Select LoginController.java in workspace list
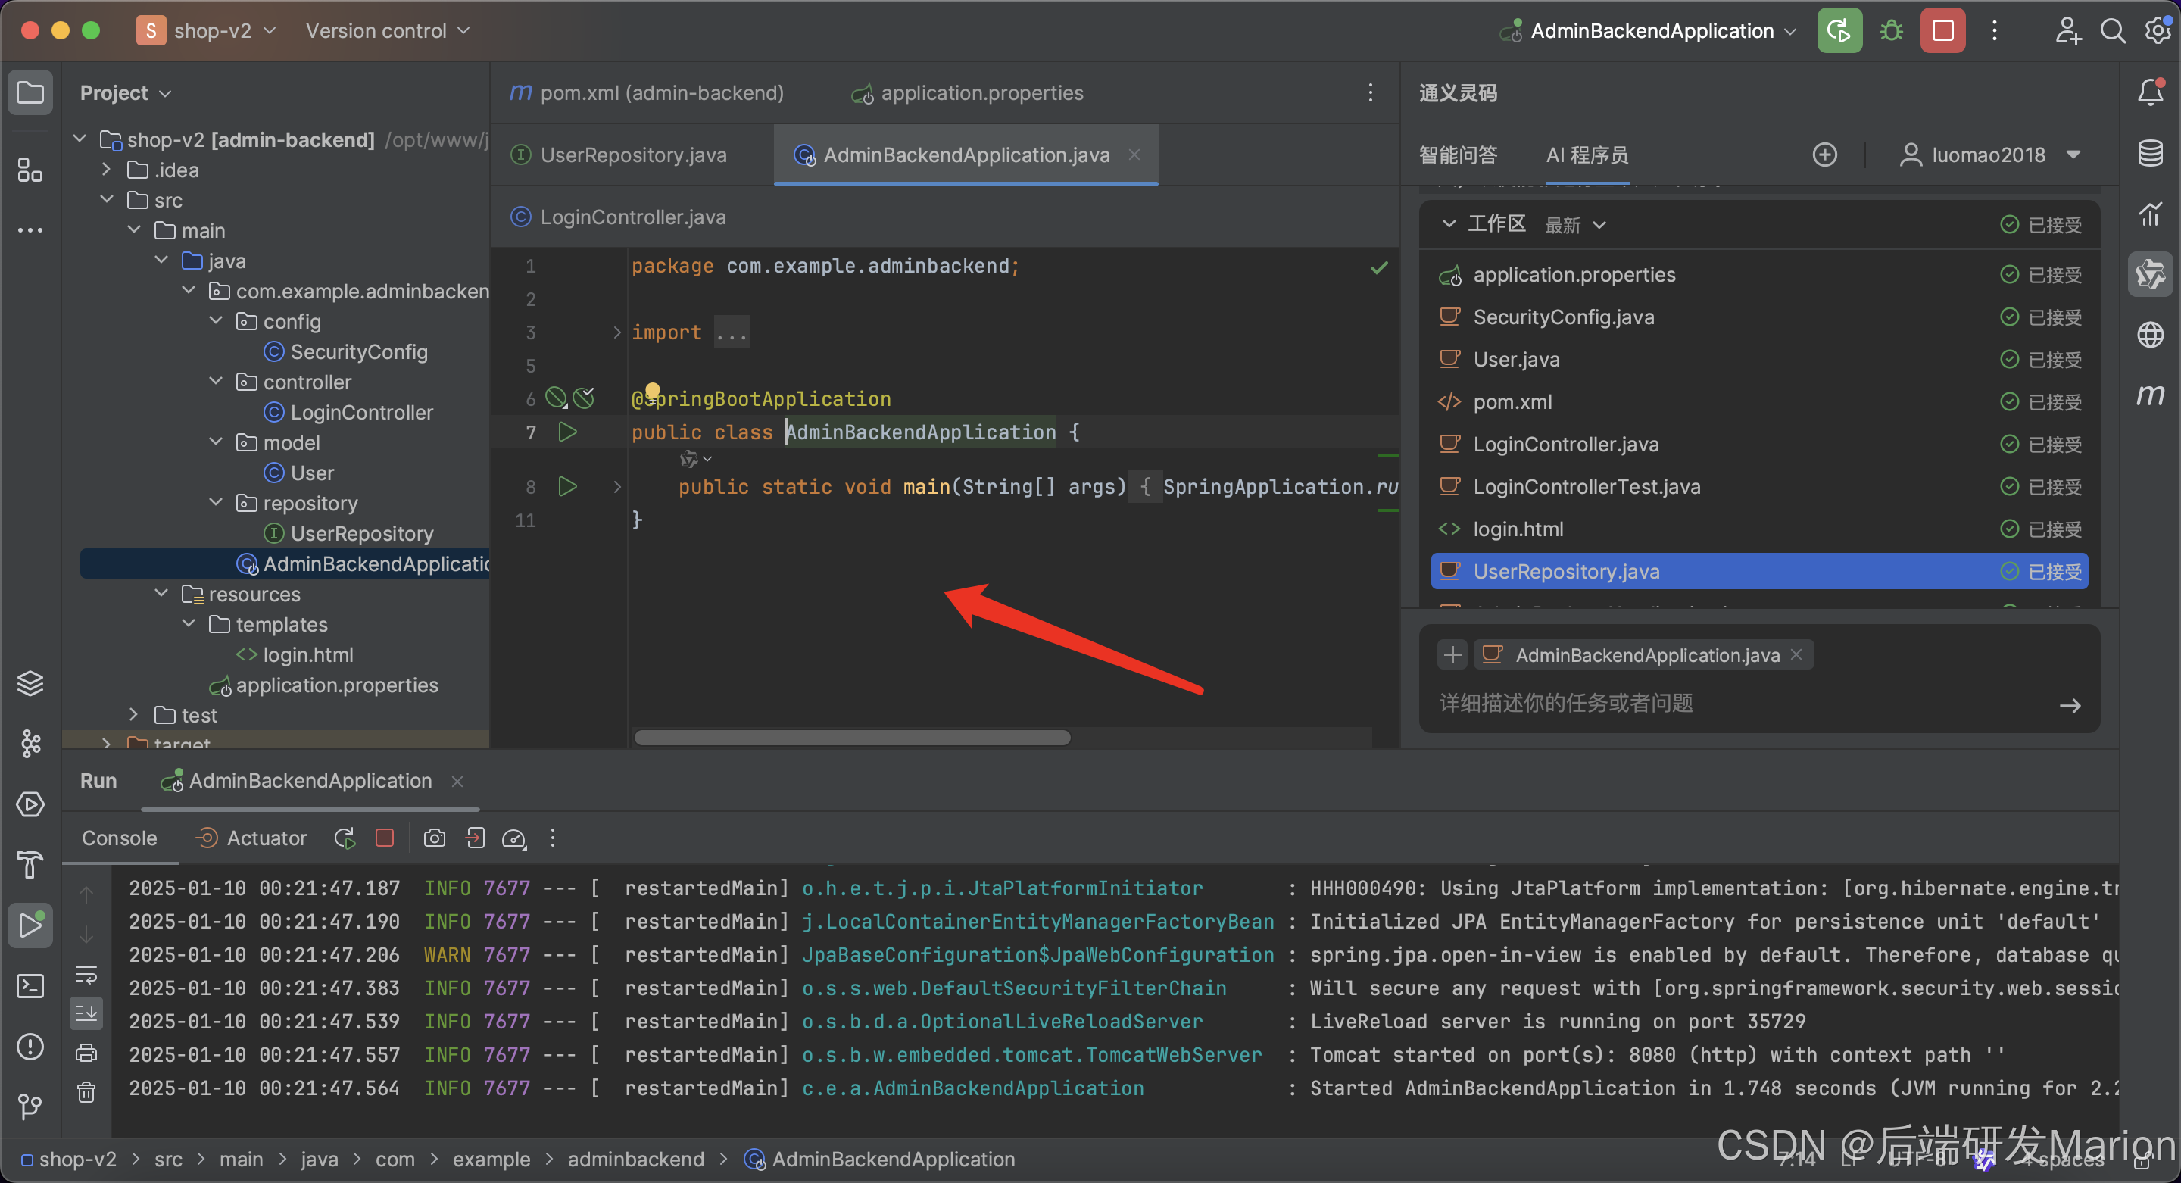This screenshot has width=2181, height=1183. pos(1565,445)
